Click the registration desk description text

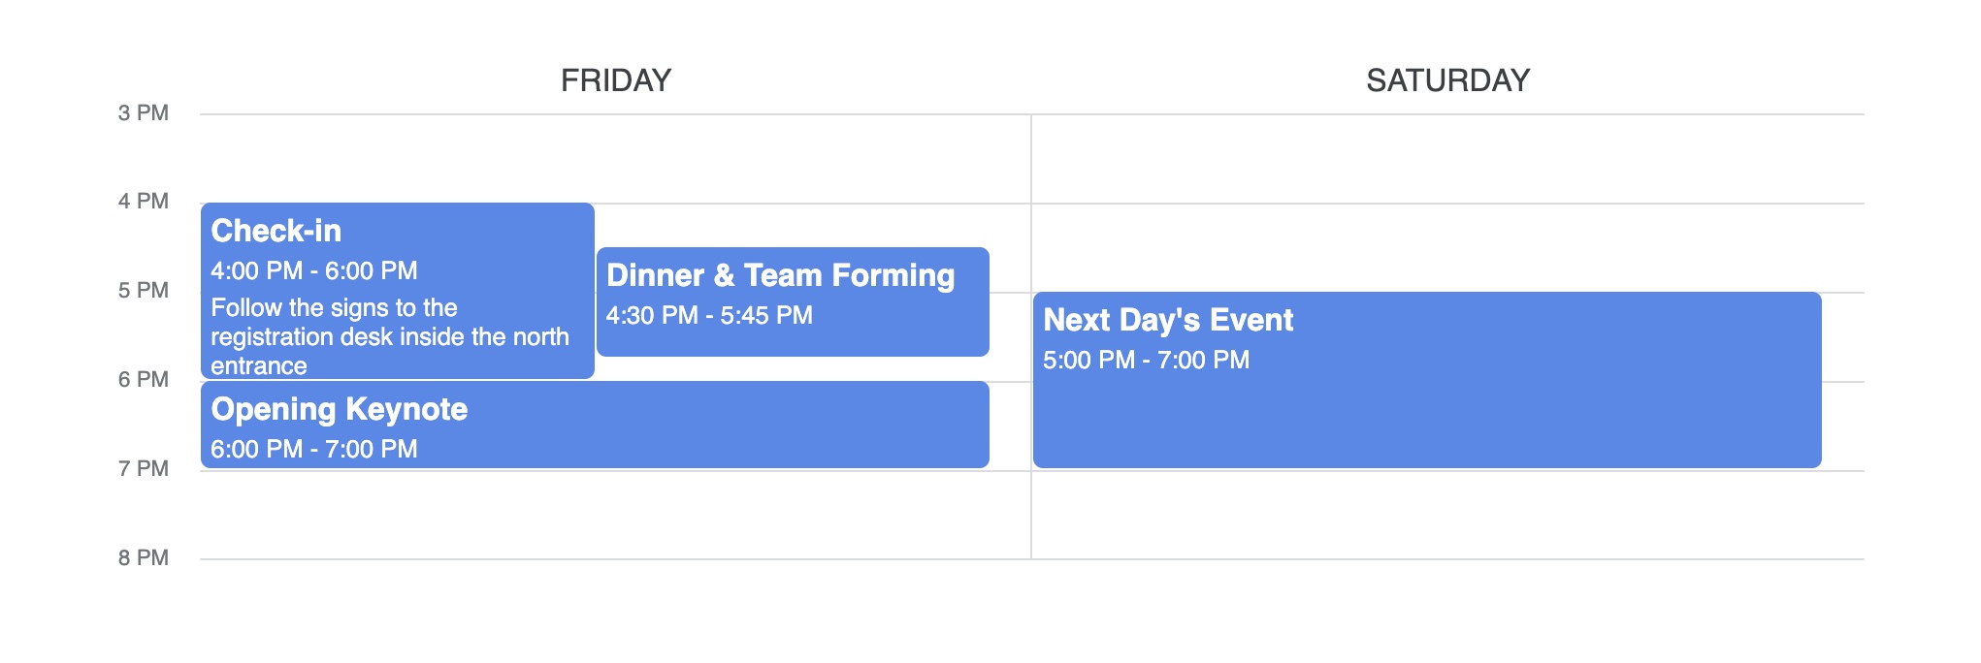point(390,336)
